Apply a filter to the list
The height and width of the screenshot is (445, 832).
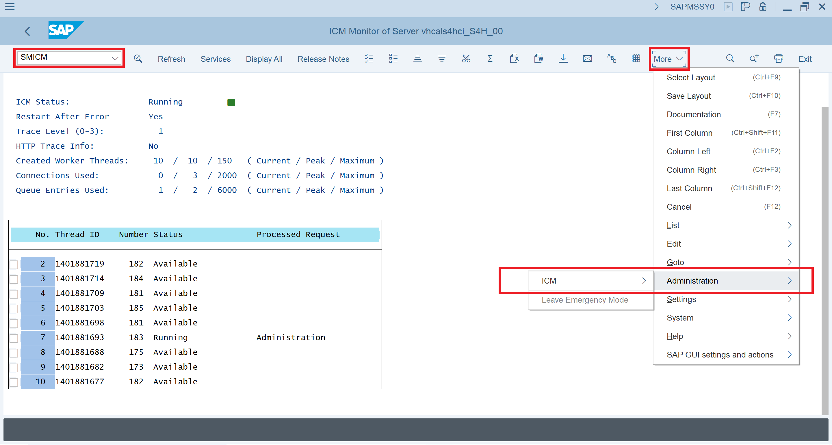coord(442,58)
